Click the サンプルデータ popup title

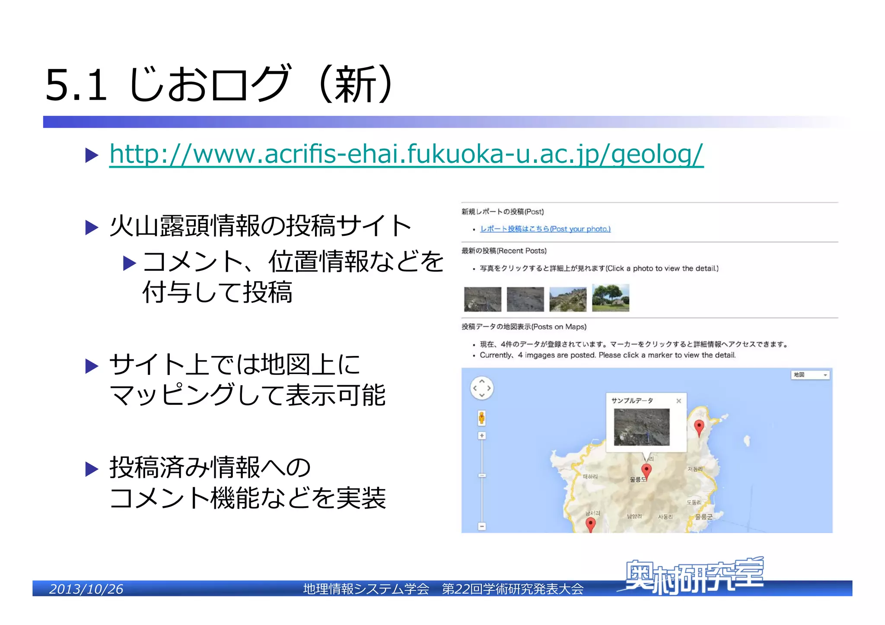tap(632, 401)
